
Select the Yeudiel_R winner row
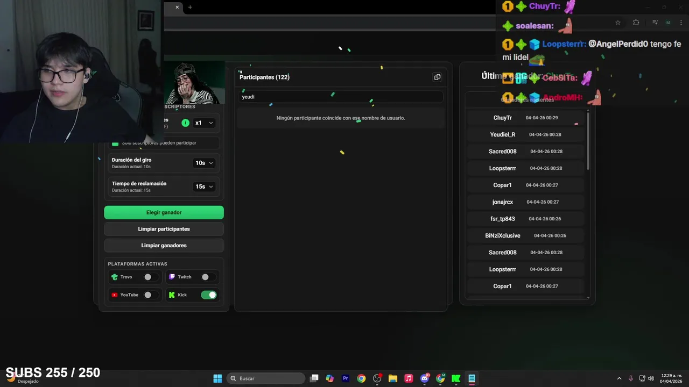[525, 134]
